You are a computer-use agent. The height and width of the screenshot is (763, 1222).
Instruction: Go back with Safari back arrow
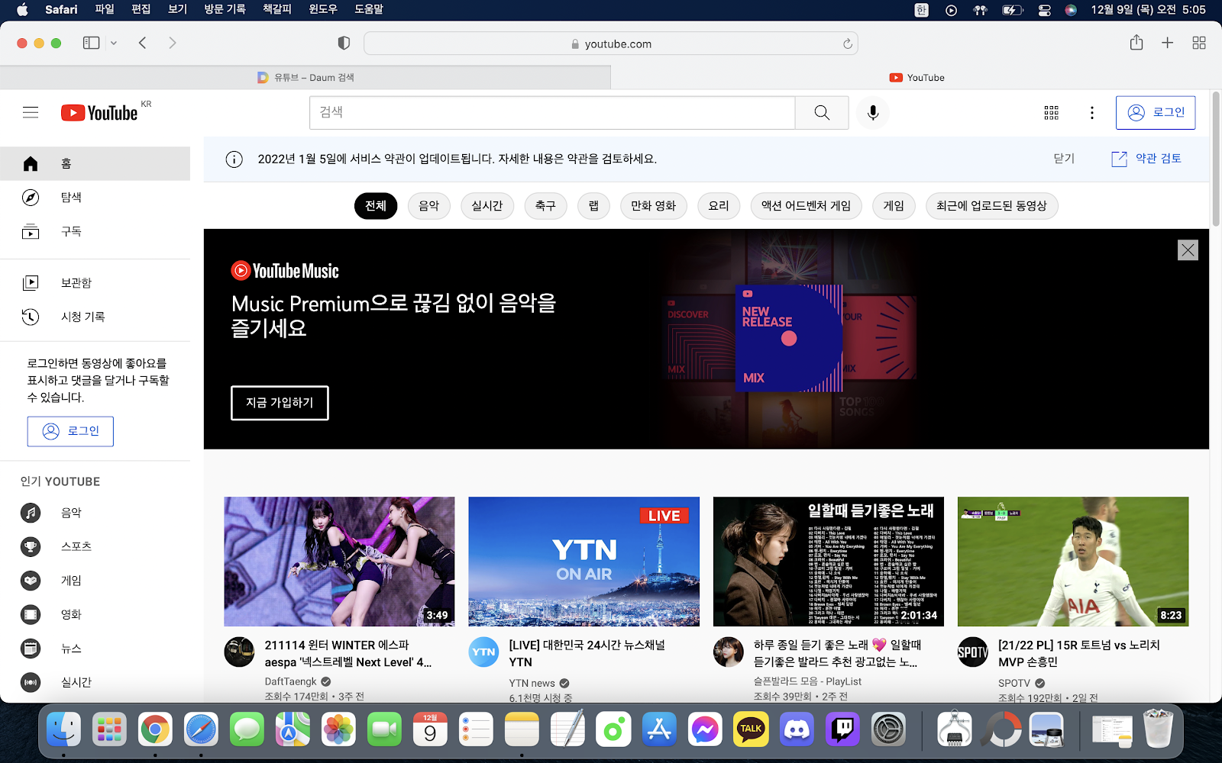pyautogui.click(x=143, y=43)
